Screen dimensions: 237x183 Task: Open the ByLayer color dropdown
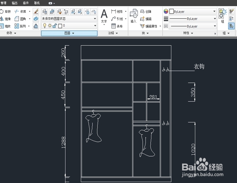[x=193, y=12]
